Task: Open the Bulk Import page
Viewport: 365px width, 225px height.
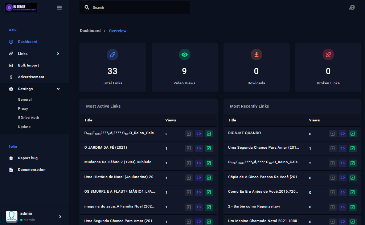Action: click(x=28, y=65)
